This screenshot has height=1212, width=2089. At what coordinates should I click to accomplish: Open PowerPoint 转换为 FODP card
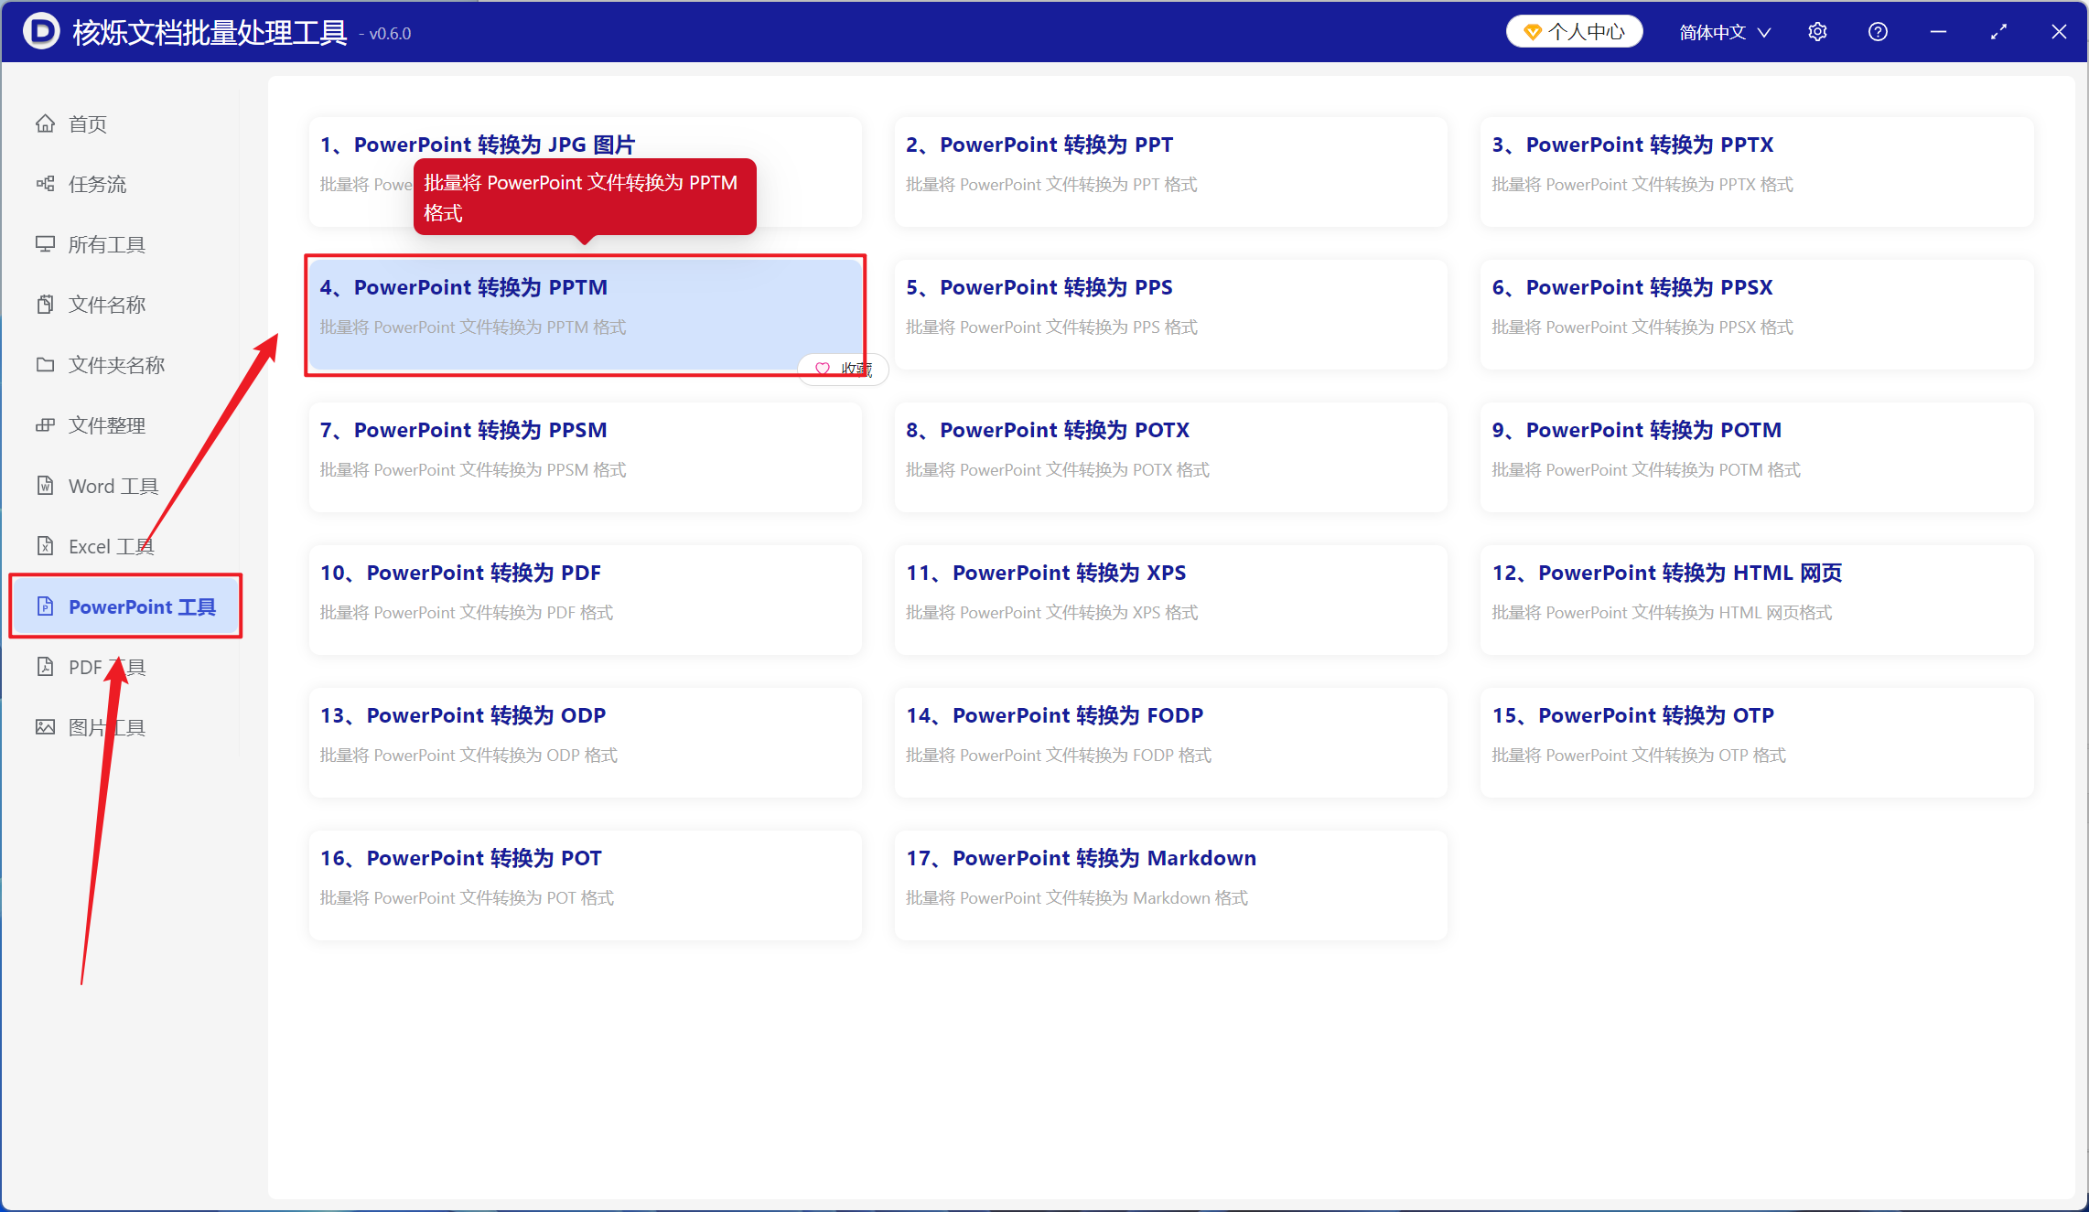tap(1171, 742)
